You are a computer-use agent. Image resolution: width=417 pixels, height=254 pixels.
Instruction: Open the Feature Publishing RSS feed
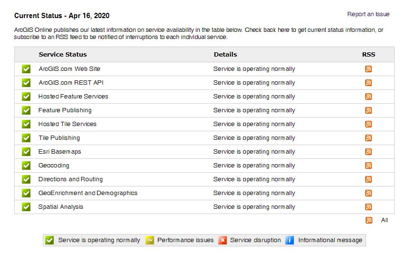pos(369,110)
